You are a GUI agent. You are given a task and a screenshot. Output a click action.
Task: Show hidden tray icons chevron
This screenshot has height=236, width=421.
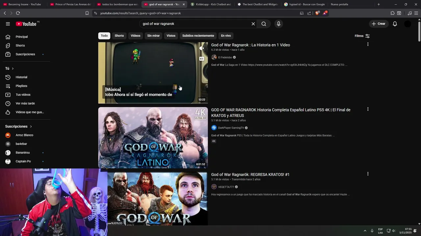(365, 231)
